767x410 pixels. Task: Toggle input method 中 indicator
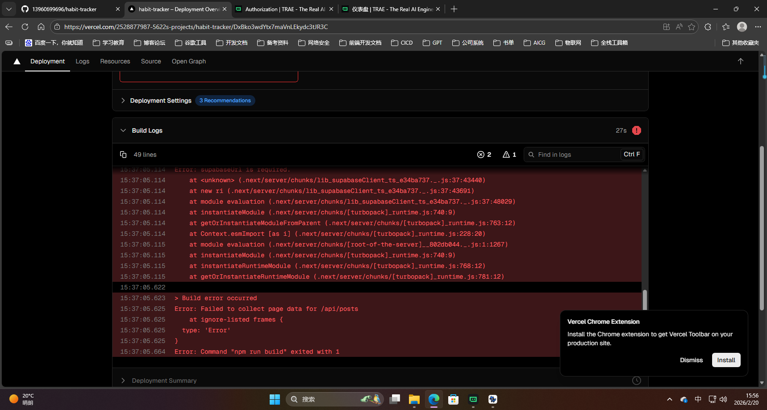(x=698, y=399)
